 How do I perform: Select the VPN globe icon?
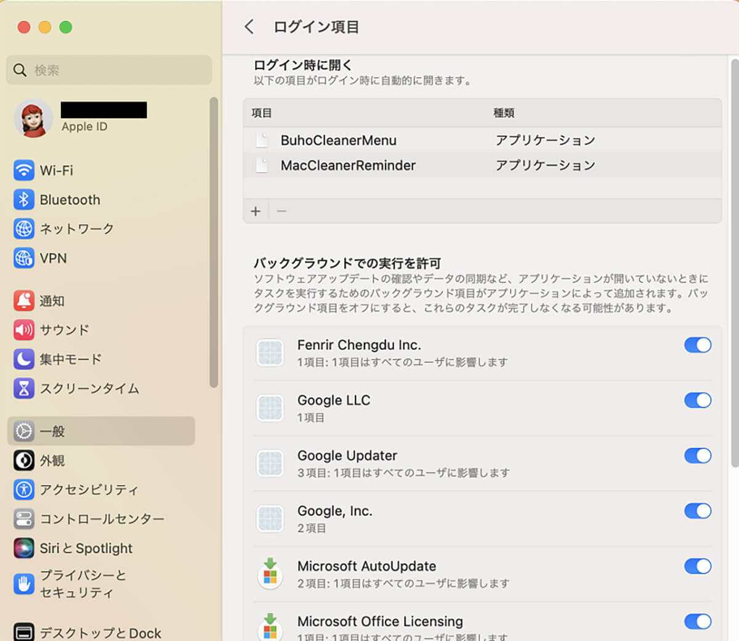23,258
